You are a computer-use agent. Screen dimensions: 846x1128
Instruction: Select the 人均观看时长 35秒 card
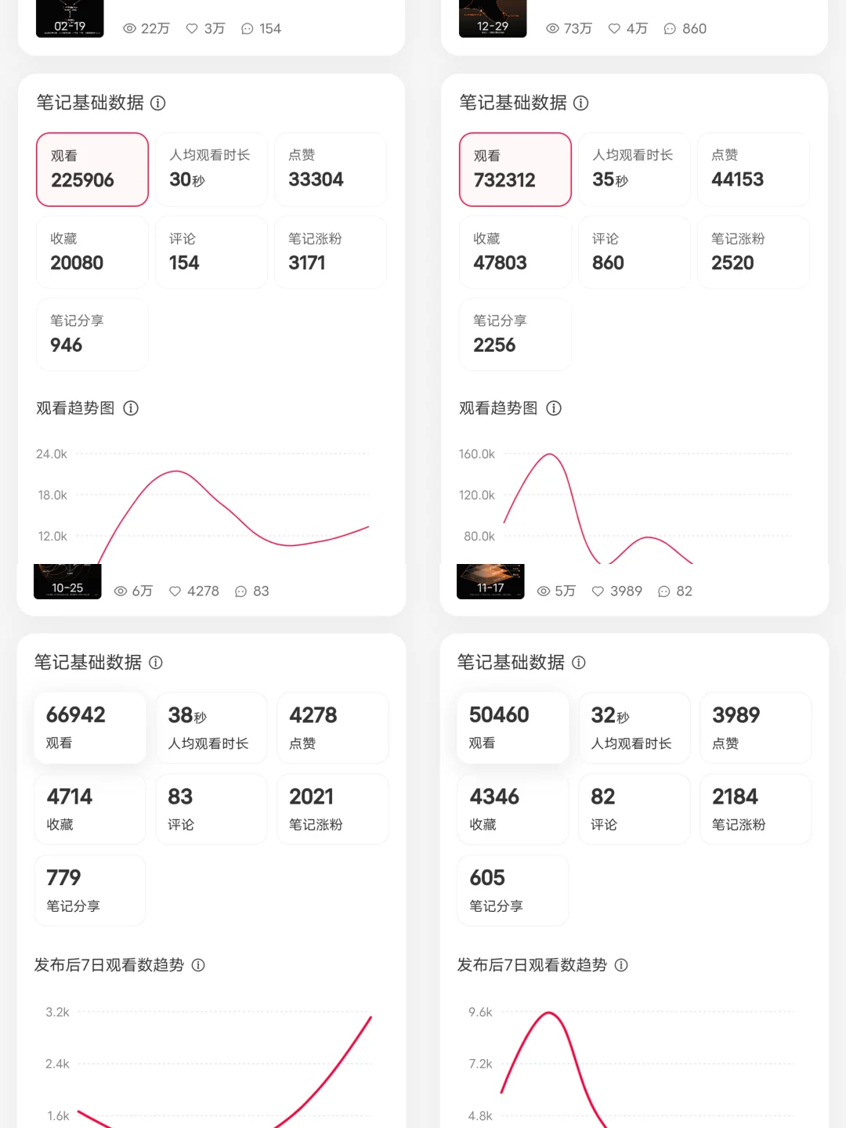click(634, 169)
